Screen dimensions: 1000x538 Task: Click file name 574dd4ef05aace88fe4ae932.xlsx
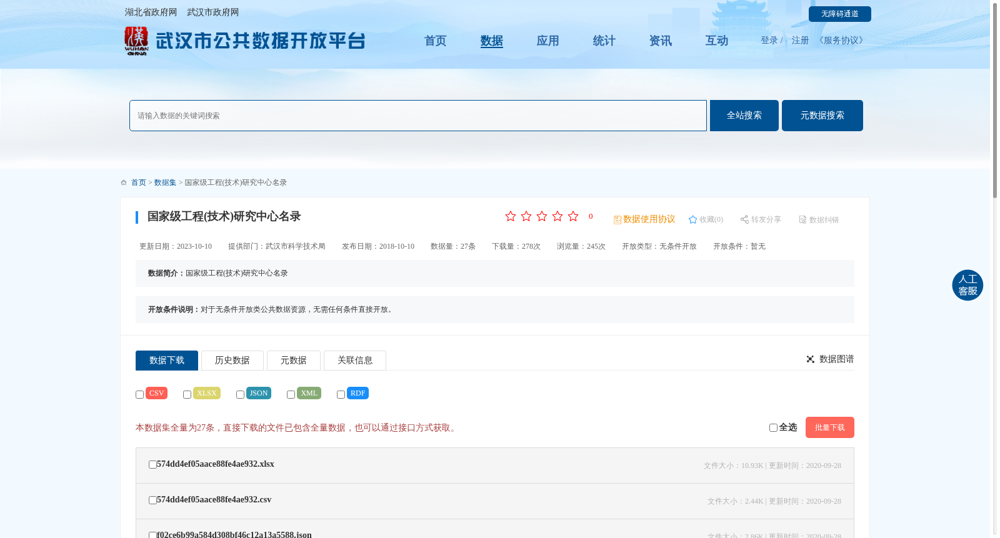pyautogui.click(x=216, y=464)
